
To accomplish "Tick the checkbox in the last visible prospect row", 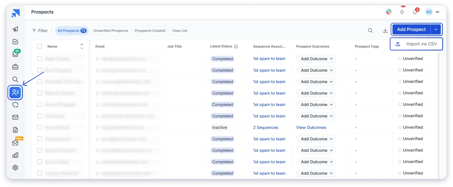I will click(x=40, y=173).
